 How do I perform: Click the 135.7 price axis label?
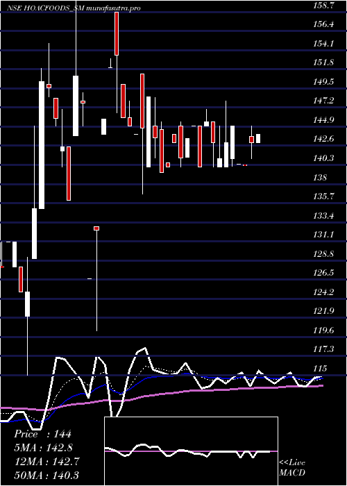click(323, 196)
